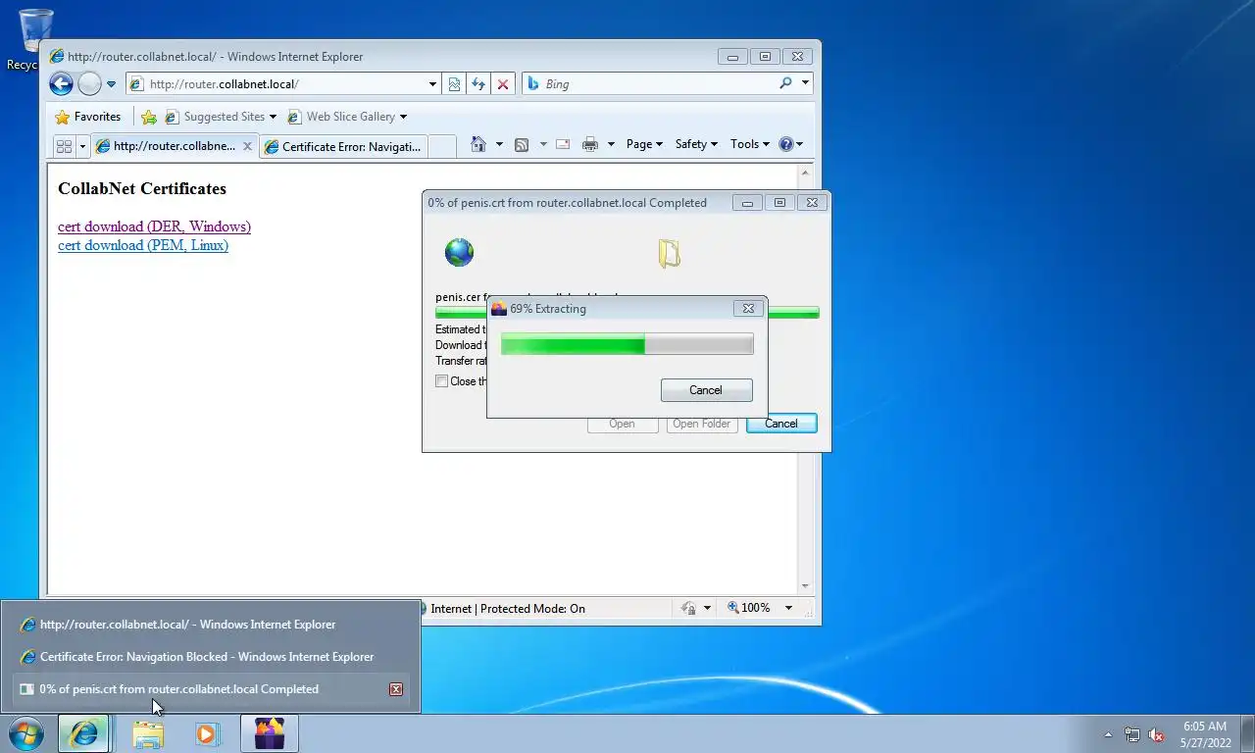Viewport: 1255px width, 753px height.
Task: Click the network tray icon
Action: (x=1132, y=734)
